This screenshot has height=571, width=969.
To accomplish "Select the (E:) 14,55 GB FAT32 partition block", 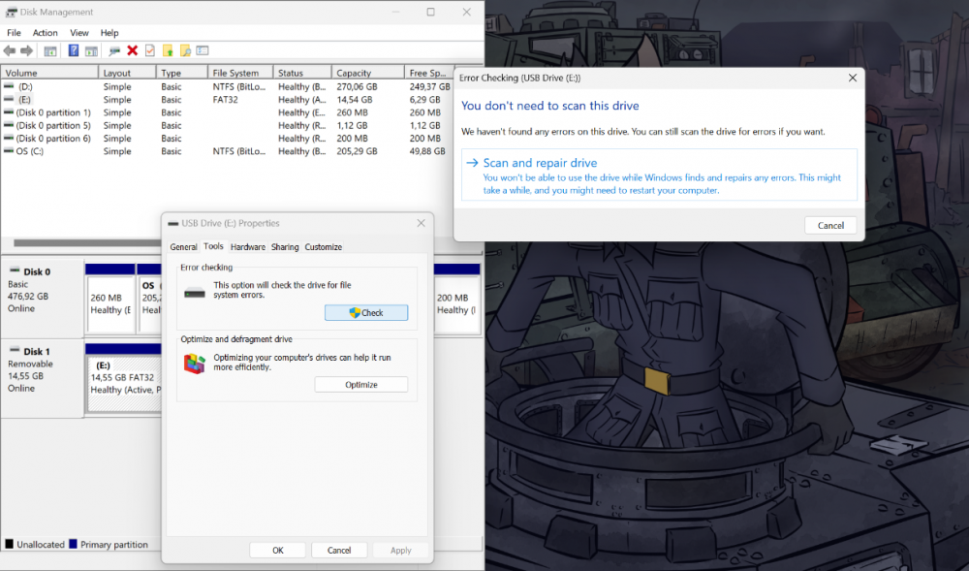I will [124, 377].
